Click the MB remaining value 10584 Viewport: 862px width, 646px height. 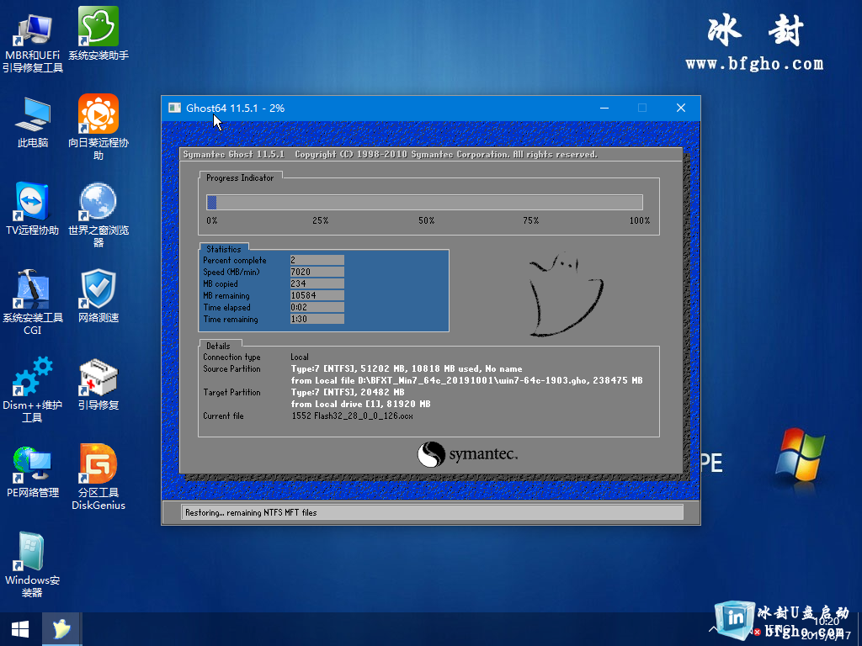tap(317, 295)
